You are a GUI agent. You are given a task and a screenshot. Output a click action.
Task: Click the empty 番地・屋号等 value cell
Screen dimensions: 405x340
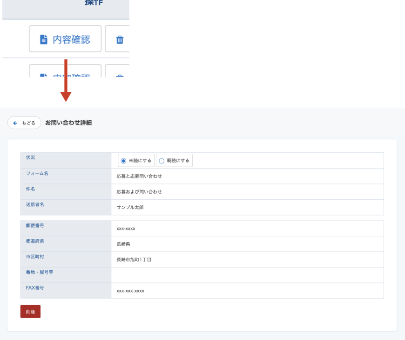247,275
